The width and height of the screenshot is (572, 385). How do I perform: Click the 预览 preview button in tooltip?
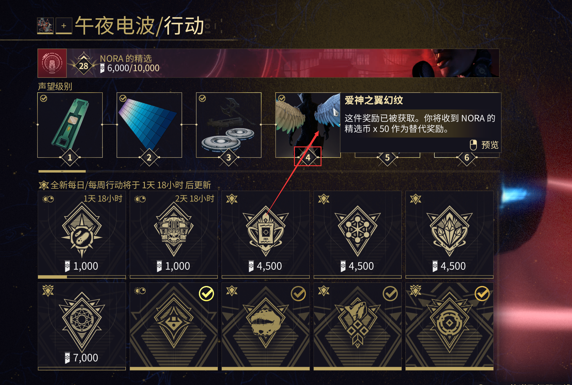(x=484, y=145)
